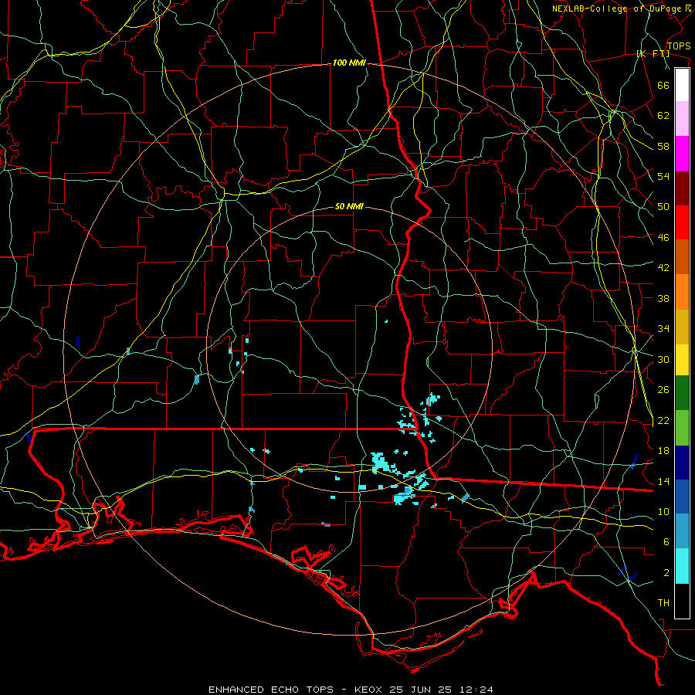Image resolution: width=695 pixels, height=695 pixels.
Task: Click the legend value '2'
Action: pyautogui.click(x=666, y=572)
